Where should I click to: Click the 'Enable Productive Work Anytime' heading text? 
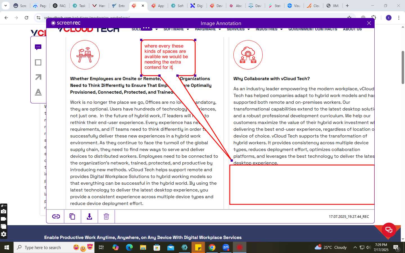[x=143, y=238]
